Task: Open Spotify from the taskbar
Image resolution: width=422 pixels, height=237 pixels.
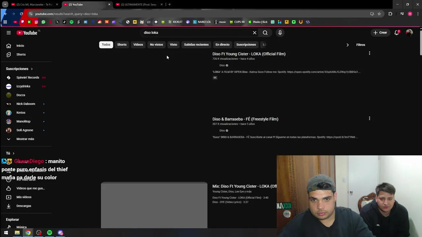Action: 49,233
